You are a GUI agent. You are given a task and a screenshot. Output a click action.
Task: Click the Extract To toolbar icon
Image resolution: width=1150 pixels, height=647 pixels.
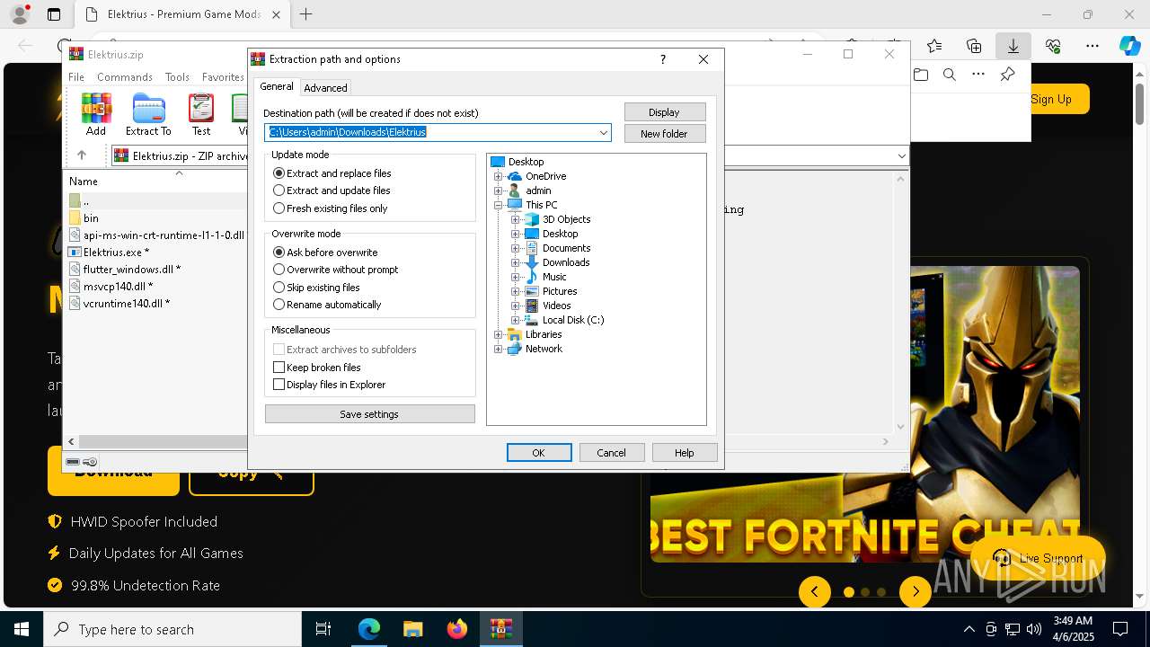pos(148,114)
